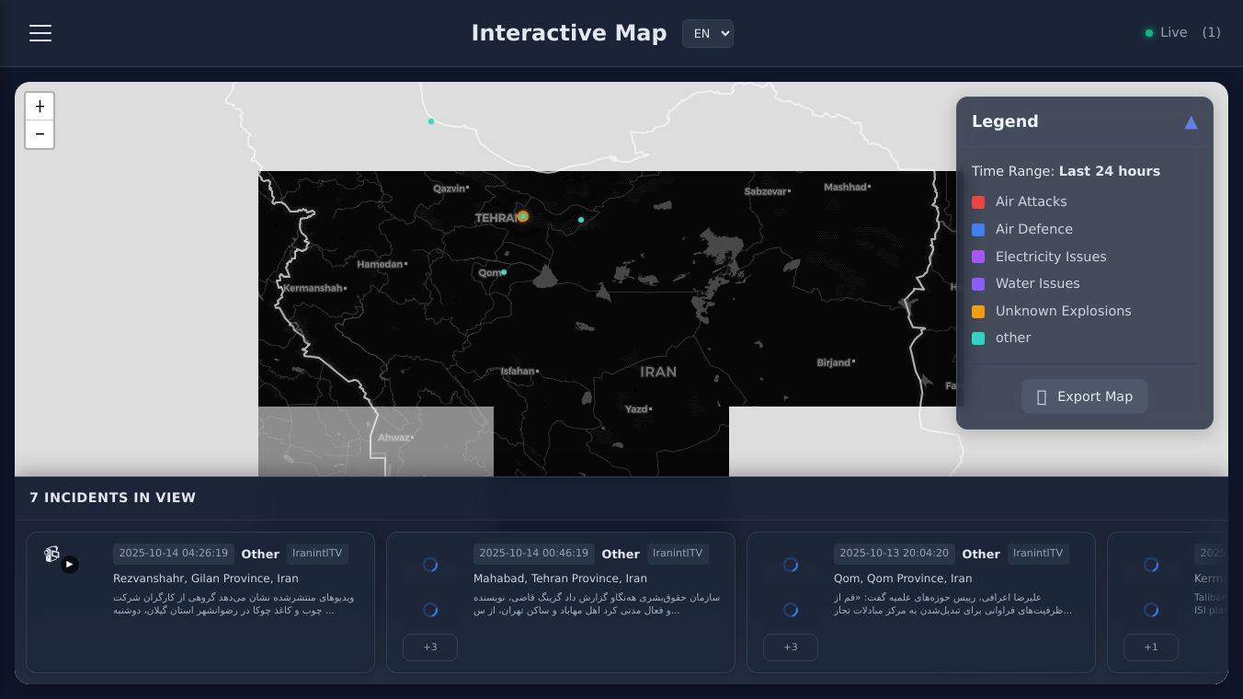Screen dimensions: 1243x699
Task: Click 'Other' type on Qom card
Action: pyautogui.click(x=981, y=554)
